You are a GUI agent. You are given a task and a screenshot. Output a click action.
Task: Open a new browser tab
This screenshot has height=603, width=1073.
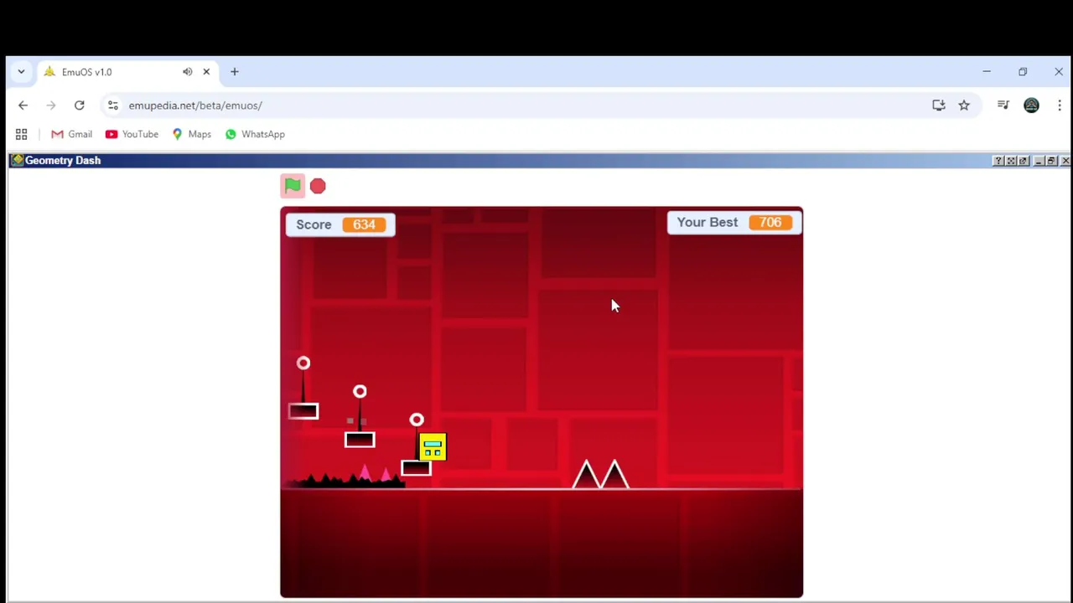click(x=235, y=72)
